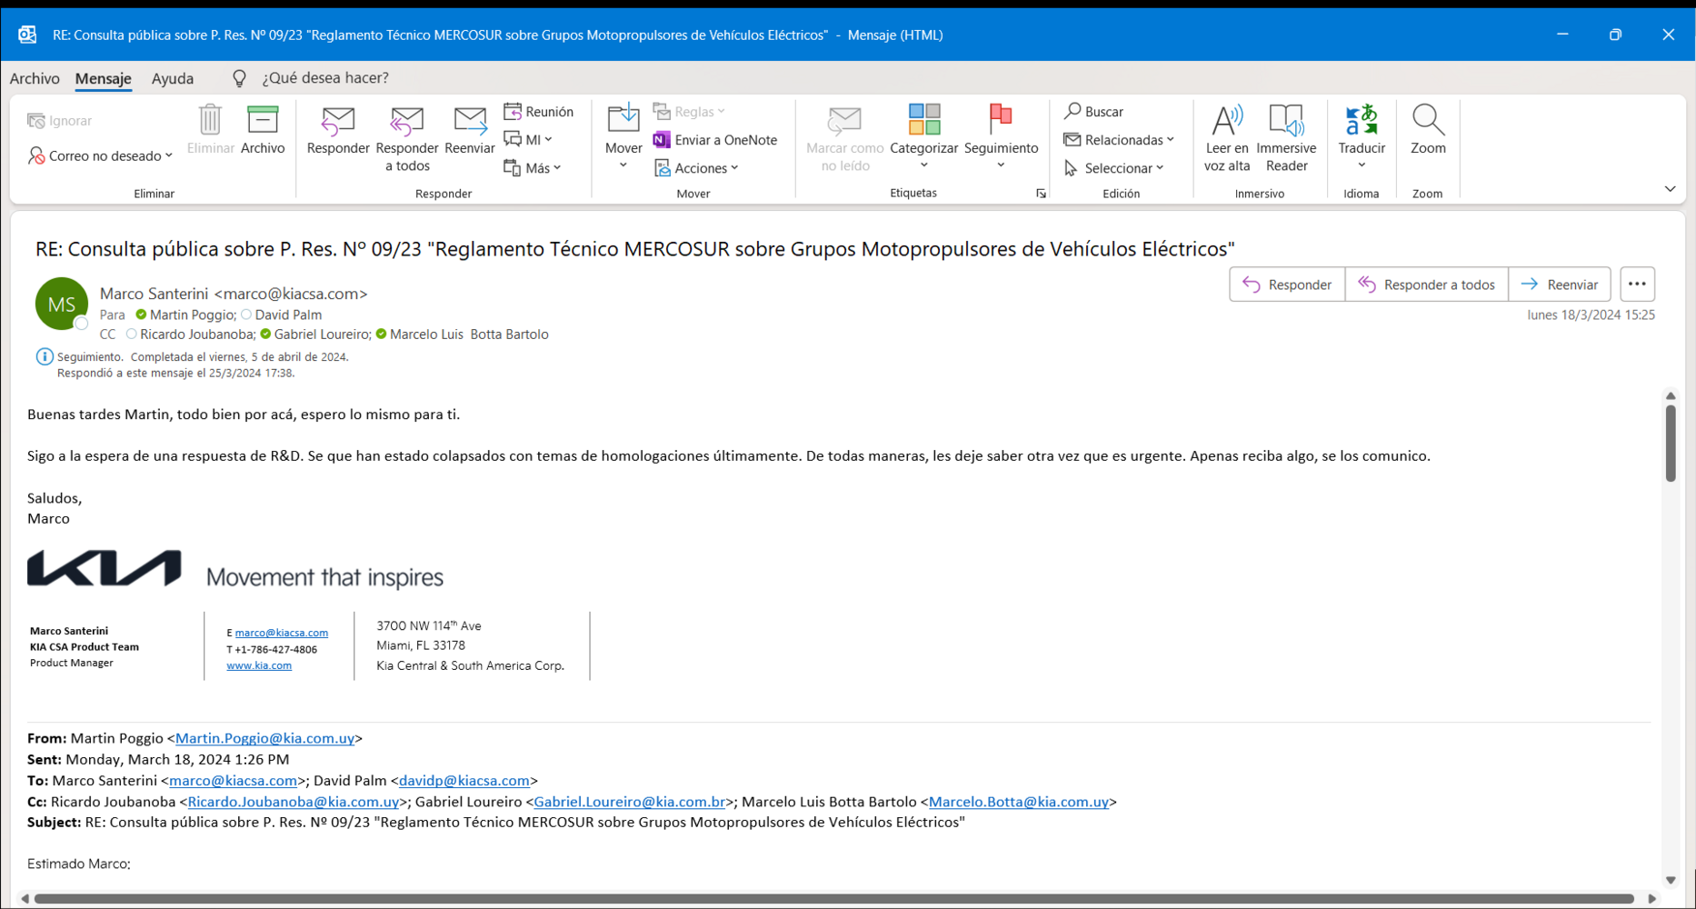Open the Correo no deseado dropdown
Viewport: 1696px width, 909px height.
coord(100,156)
